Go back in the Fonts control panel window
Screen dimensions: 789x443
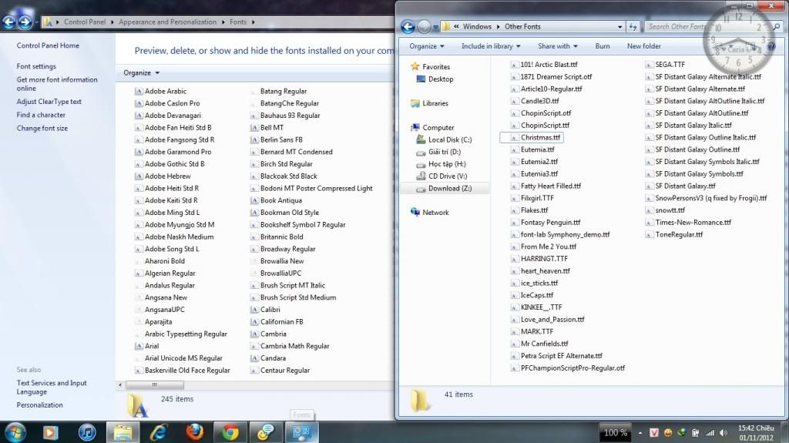pyautogui.click(x=8, y=22)
